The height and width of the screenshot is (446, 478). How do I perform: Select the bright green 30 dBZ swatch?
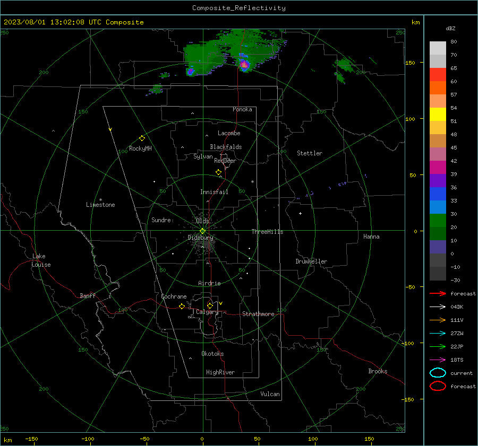438,220
